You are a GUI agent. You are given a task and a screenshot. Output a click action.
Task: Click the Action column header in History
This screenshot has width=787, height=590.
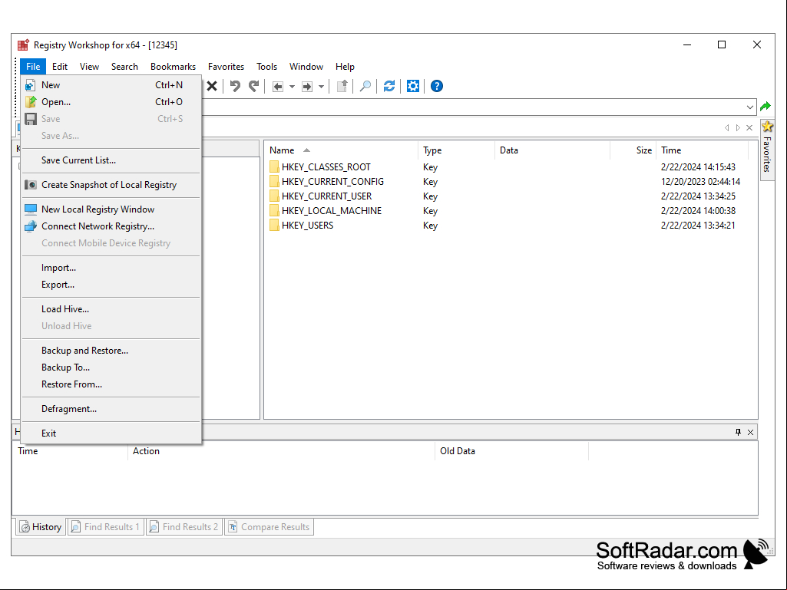[x=281, y=451]
